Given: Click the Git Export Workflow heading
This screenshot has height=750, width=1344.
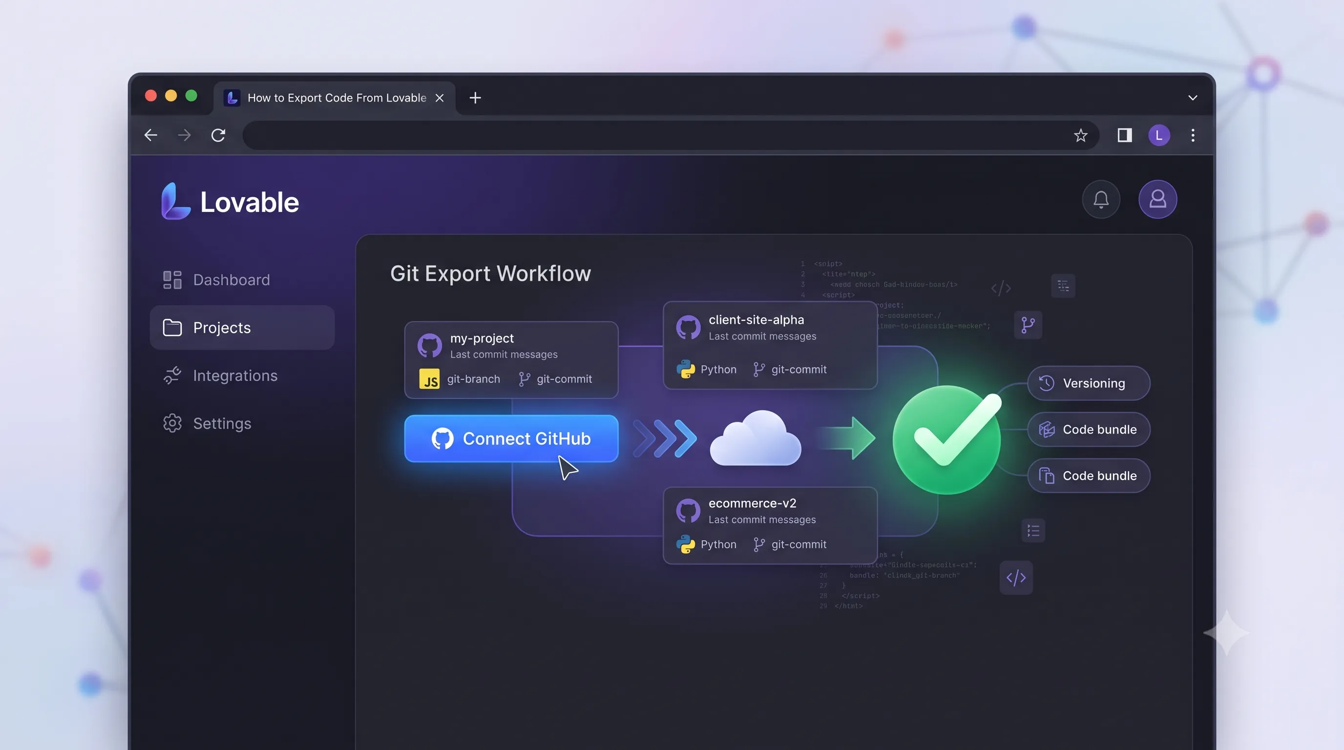Looking at the screenshot, I should point(490,274).
